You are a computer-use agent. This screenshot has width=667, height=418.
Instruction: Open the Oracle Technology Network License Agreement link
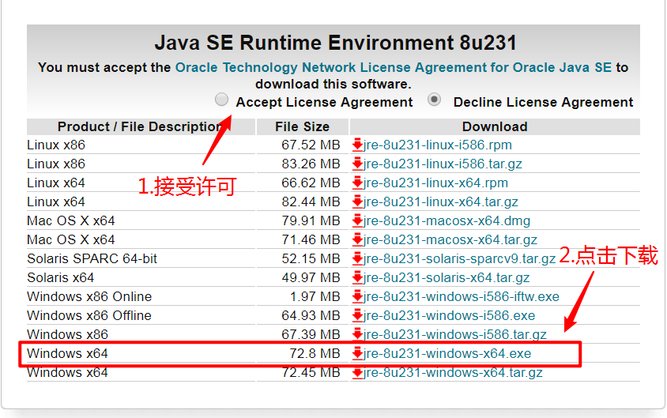tap(394, 67)
